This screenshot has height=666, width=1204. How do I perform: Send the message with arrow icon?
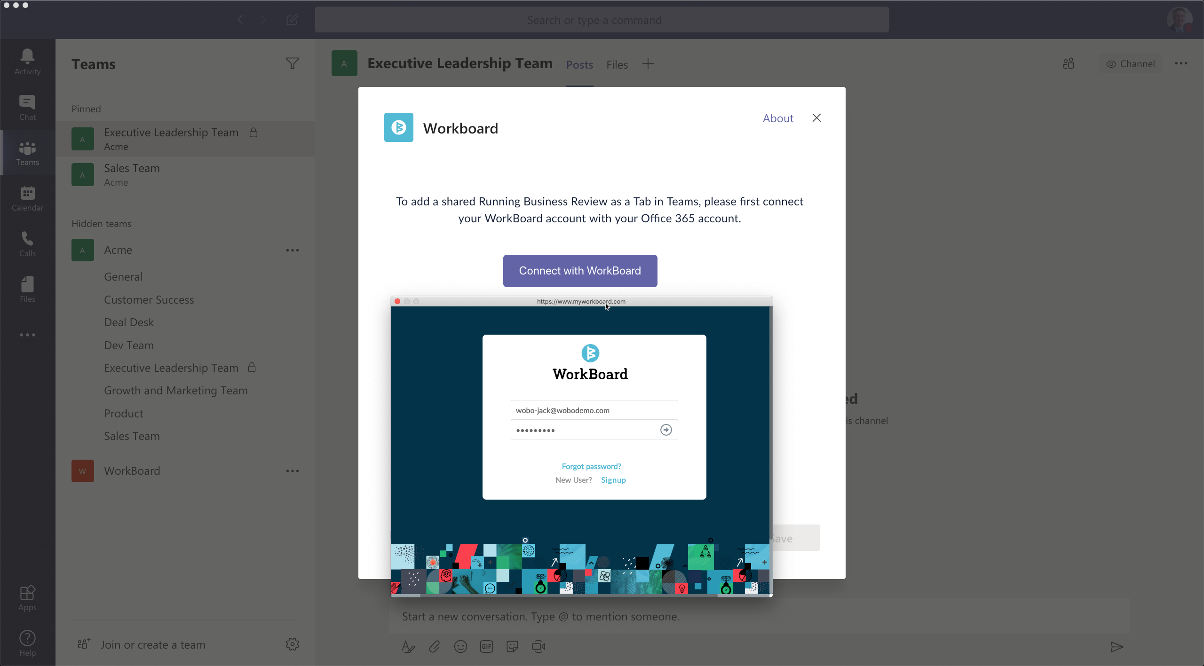(1117, 647)
